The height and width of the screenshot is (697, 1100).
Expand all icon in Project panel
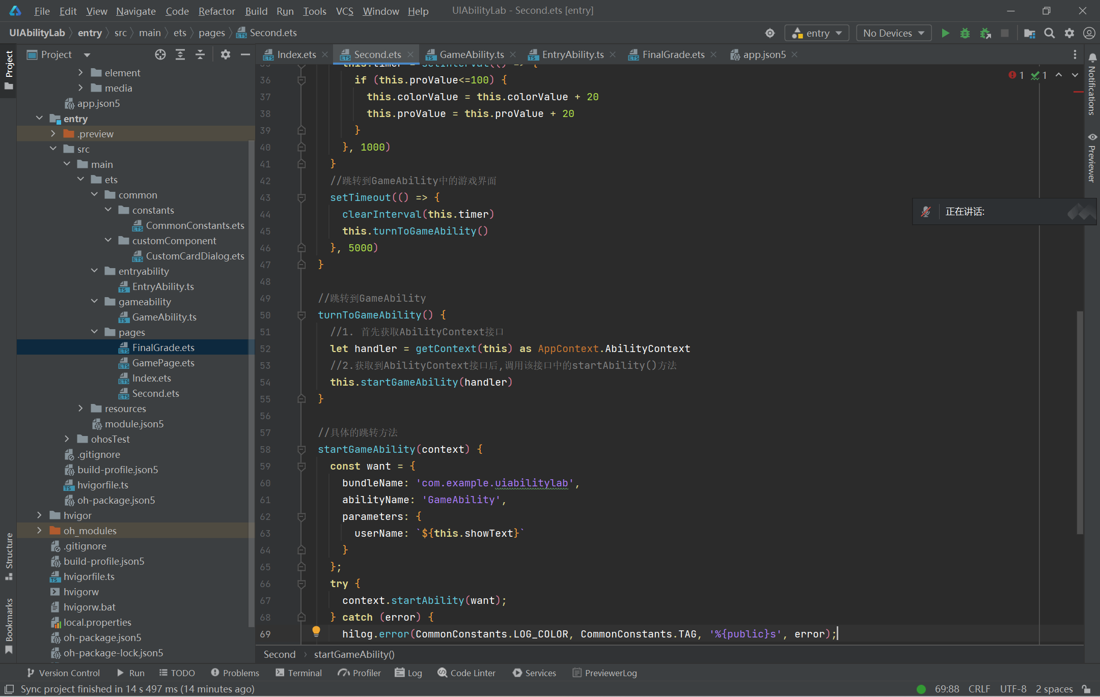(180, 54)
